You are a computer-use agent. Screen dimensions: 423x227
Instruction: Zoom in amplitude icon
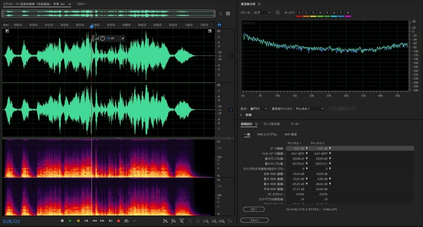pos(165,221)
